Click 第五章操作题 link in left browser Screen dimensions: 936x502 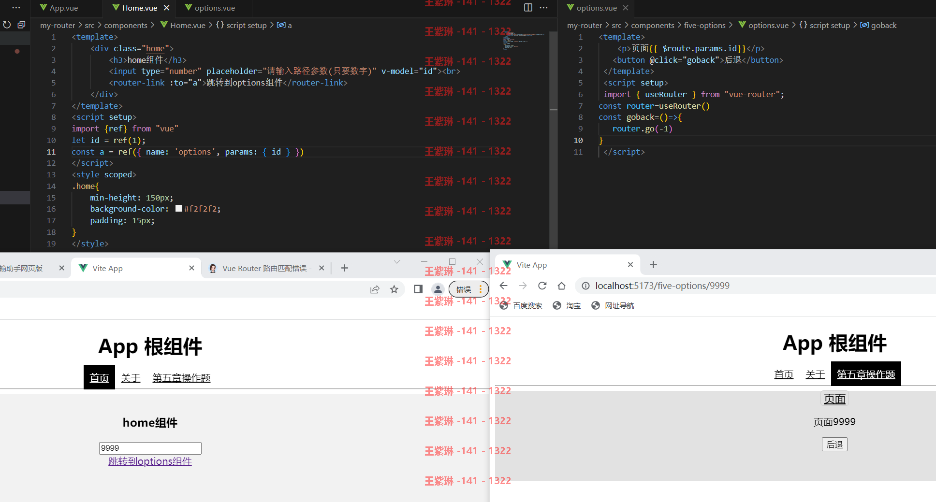point(181,377)
